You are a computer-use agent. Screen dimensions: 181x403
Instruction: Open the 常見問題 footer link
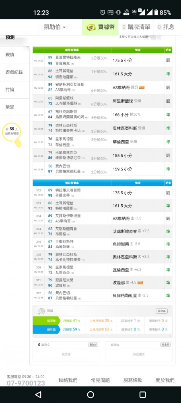pyautogui.click(x=100, y=380)
